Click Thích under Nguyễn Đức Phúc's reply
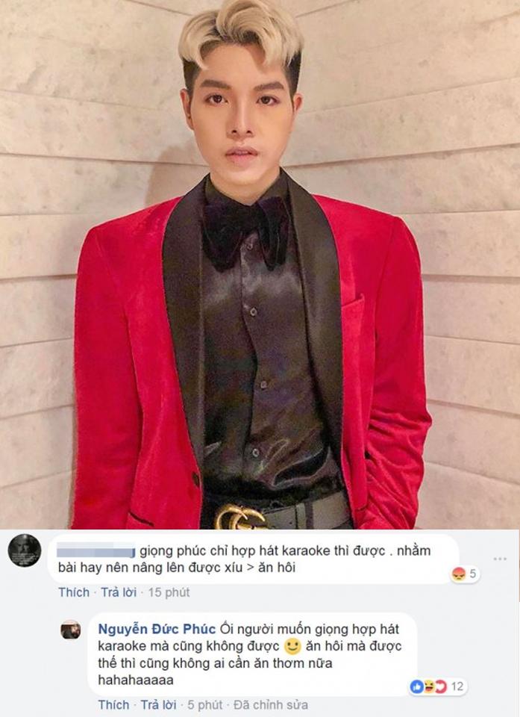This screenshot has width=520, height=717. tap(113, 704)
